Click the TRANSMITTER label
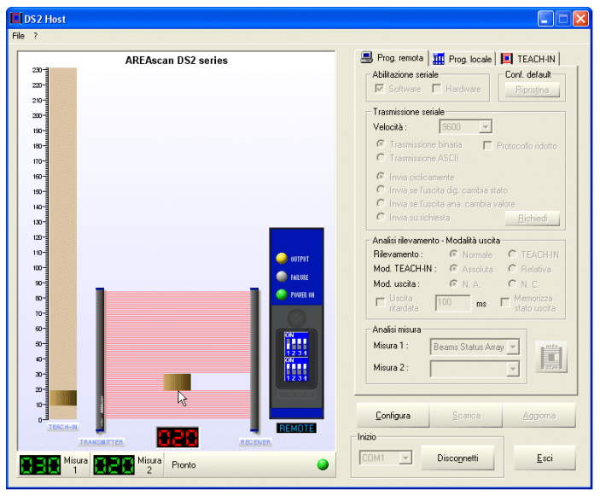 click(x=102, y=442)
